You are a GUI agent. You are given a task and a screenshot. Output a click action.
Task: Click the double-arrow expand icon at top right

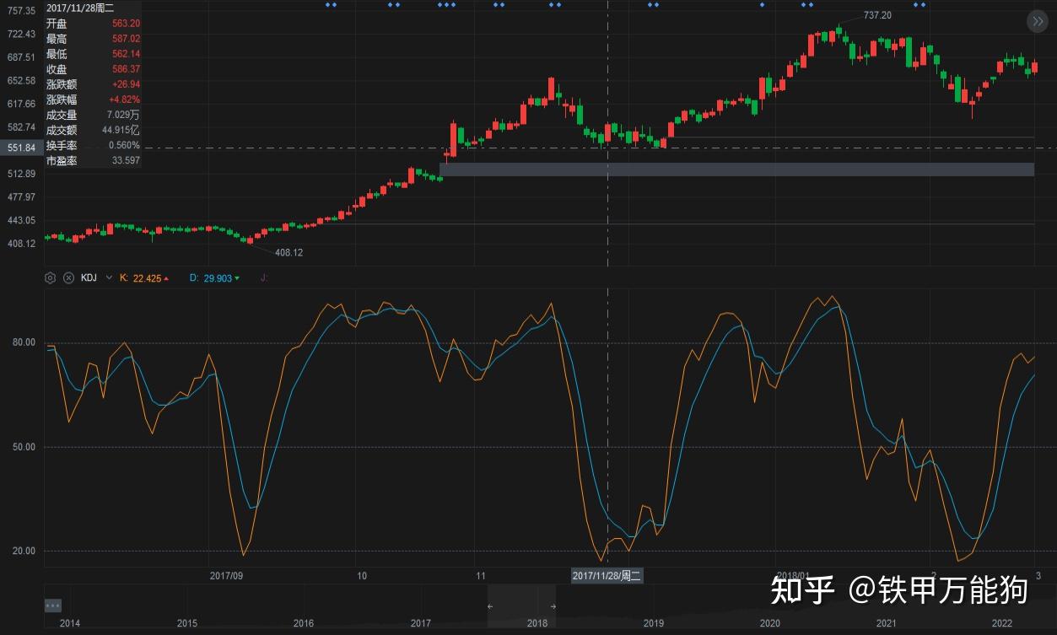pyautogui.click(x=1037, y=21)
